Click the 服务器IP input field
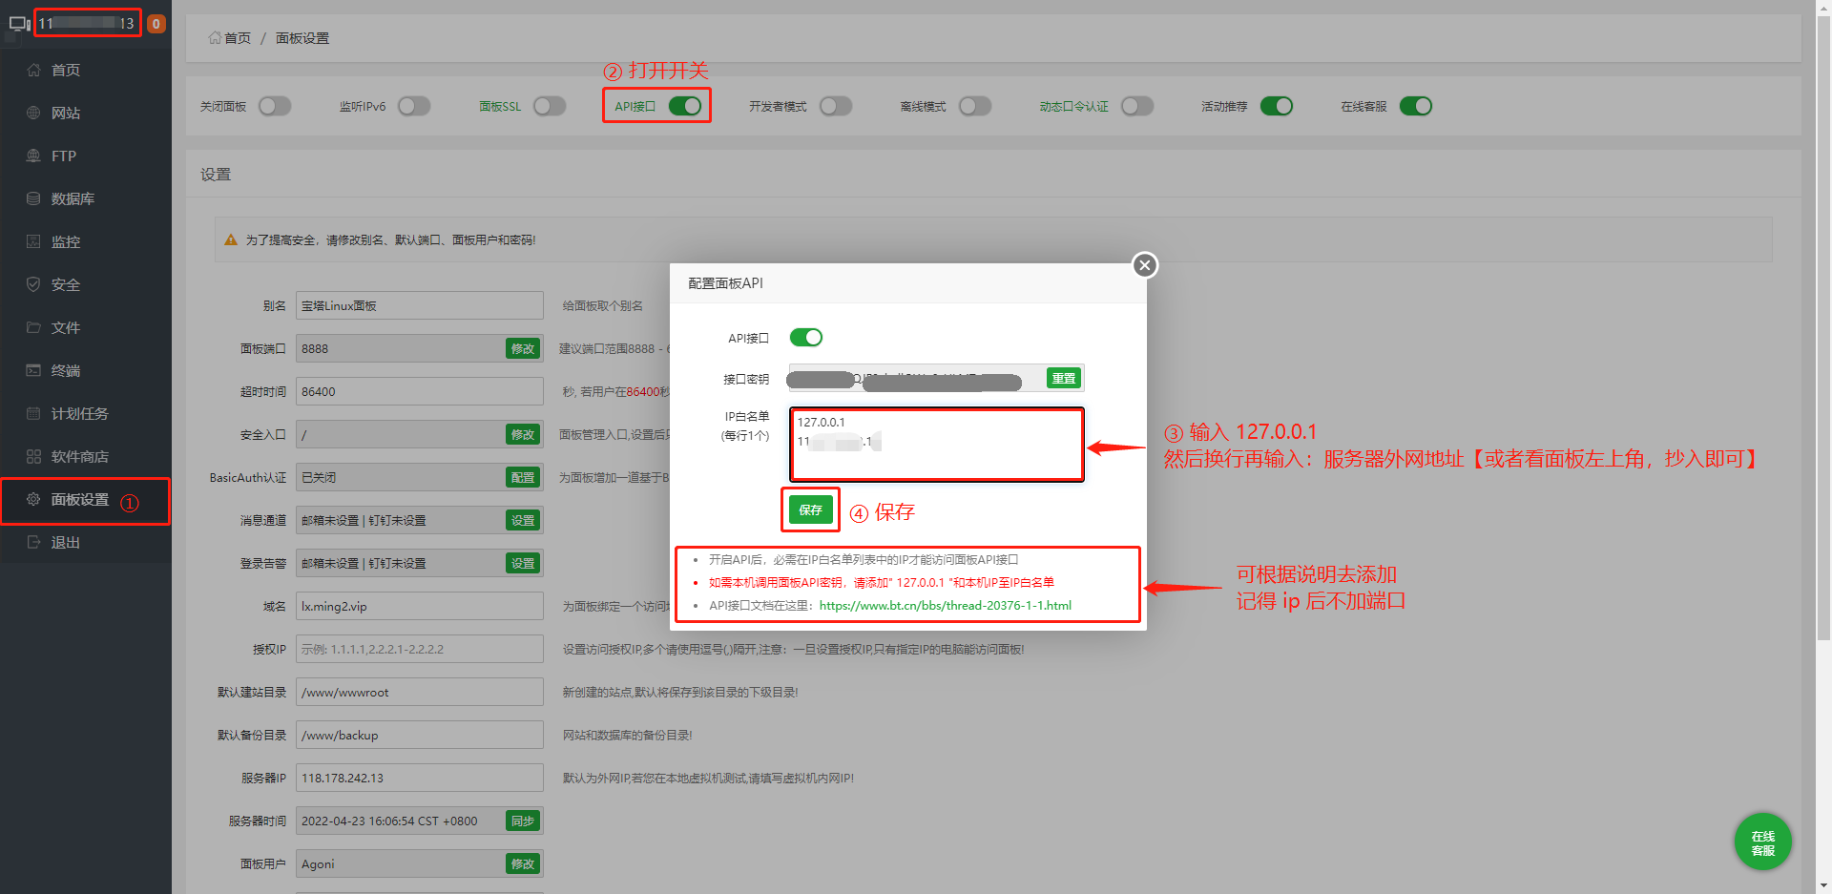 (x=420, y=778)
